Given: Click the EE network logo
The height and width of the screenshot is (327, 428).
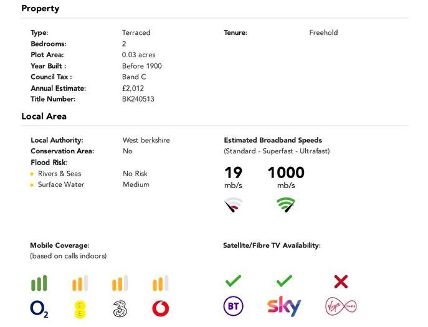Looking at the screenshot, I should point(80,308).
